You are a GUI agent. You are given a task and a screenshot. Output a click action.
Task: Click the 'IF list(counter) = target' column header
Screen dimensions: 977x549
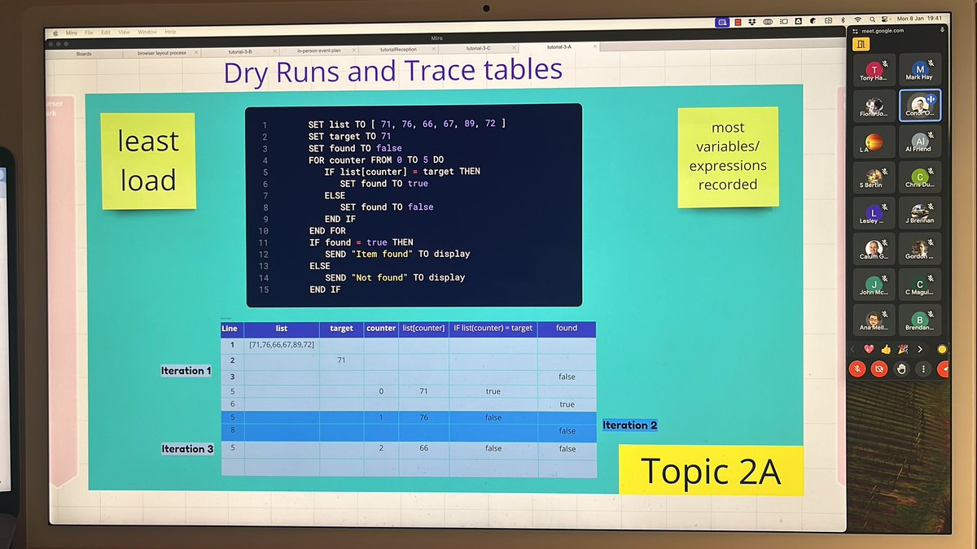coord(493,329)
